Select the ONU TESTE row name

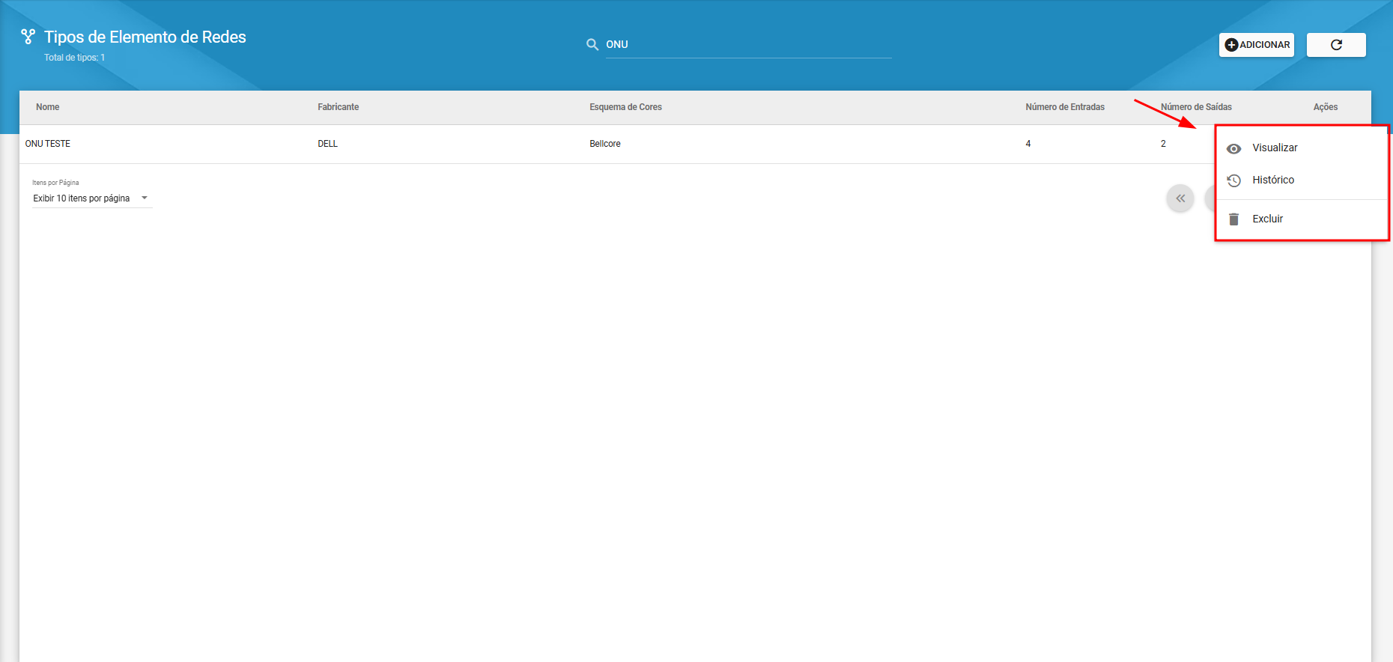48,144
